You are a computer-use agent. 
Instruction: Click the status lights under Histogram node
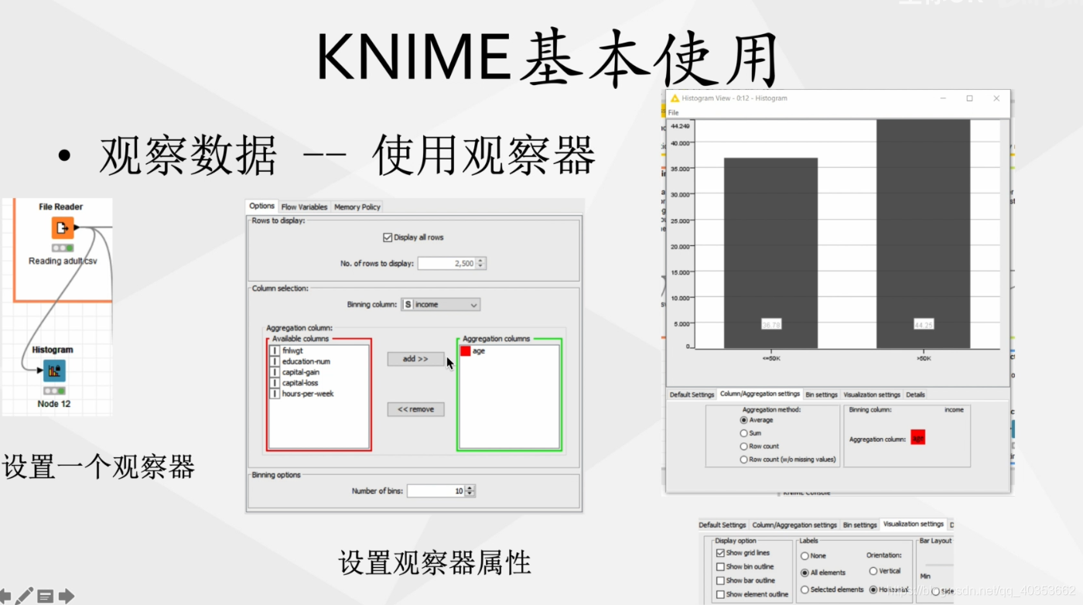click(x=54, y=391)
